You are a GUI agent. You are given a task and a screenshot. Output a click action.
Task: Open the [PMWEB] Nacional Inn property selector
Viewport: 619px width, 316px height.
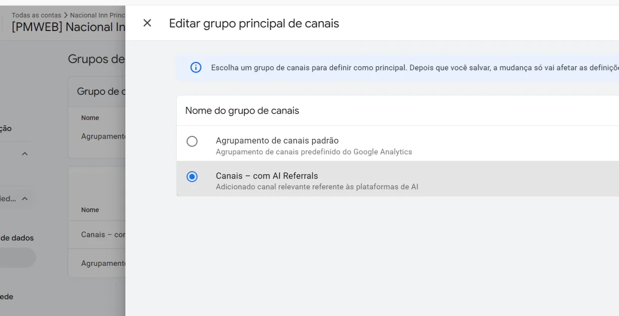(x=69, y=27)
